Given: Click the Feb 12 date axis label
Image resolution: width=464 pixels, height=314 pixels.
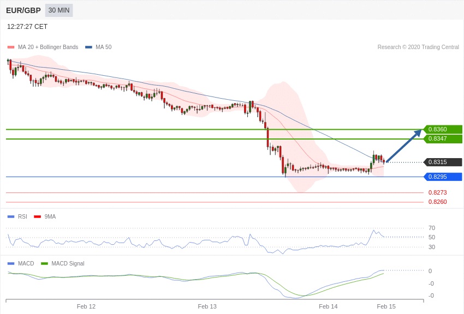Looking at the screenshot, I should [x=86, y=306].
